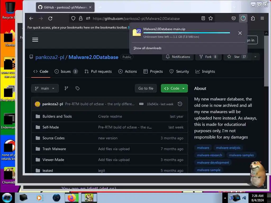Open the Viewer-Made folder
The width and height of the screenshot is (271, 203).
(53, 160)
